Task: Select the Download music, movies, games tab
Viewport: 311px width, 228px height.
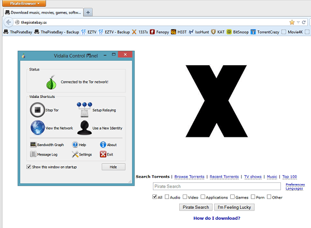Action: pos(43,12)
